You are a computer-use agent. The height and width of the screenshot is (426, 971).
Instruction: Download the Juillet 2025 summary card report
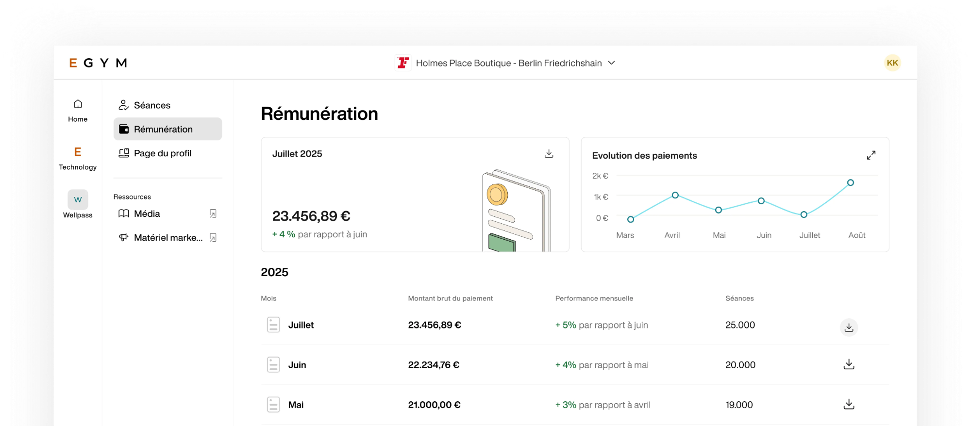[549, 154]
